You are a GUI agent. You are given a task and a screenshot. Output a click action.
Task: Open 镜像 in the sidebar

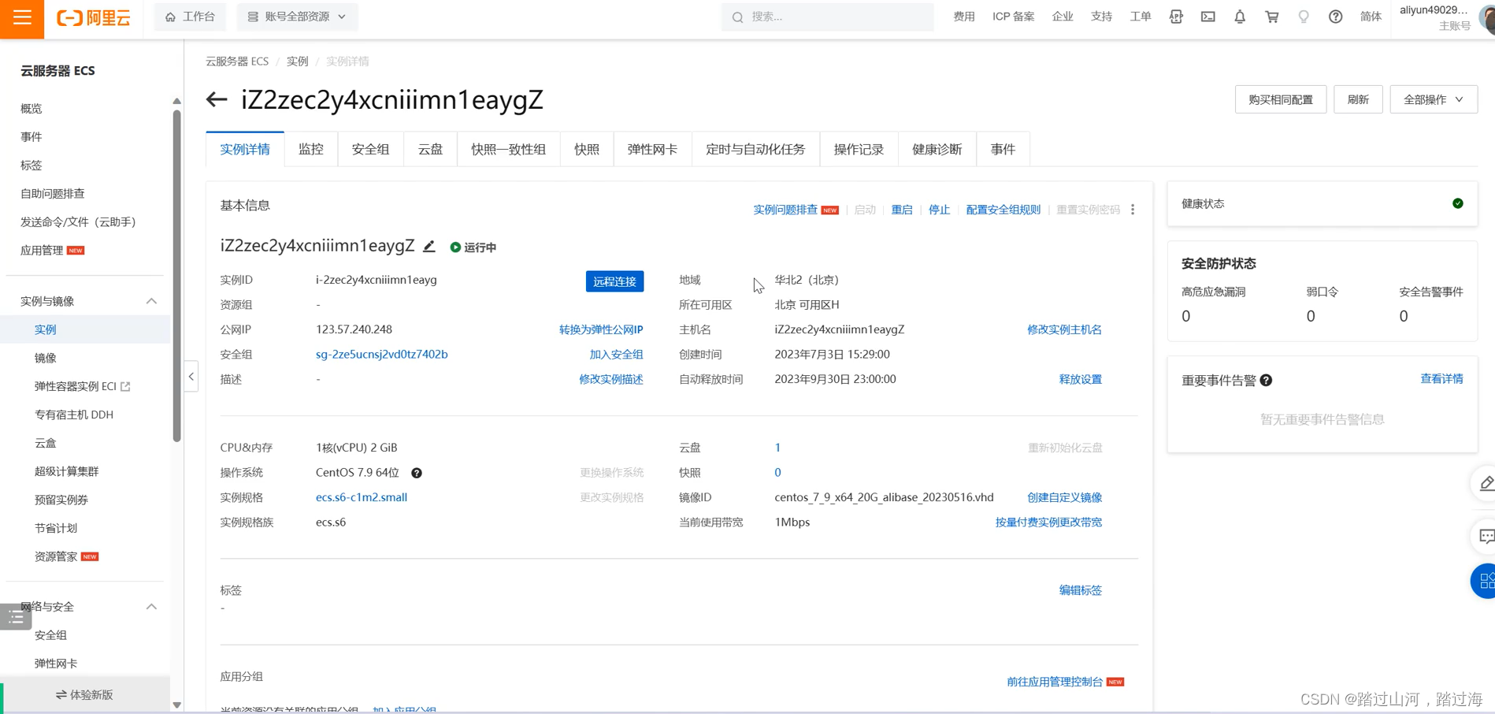[46, 358]
